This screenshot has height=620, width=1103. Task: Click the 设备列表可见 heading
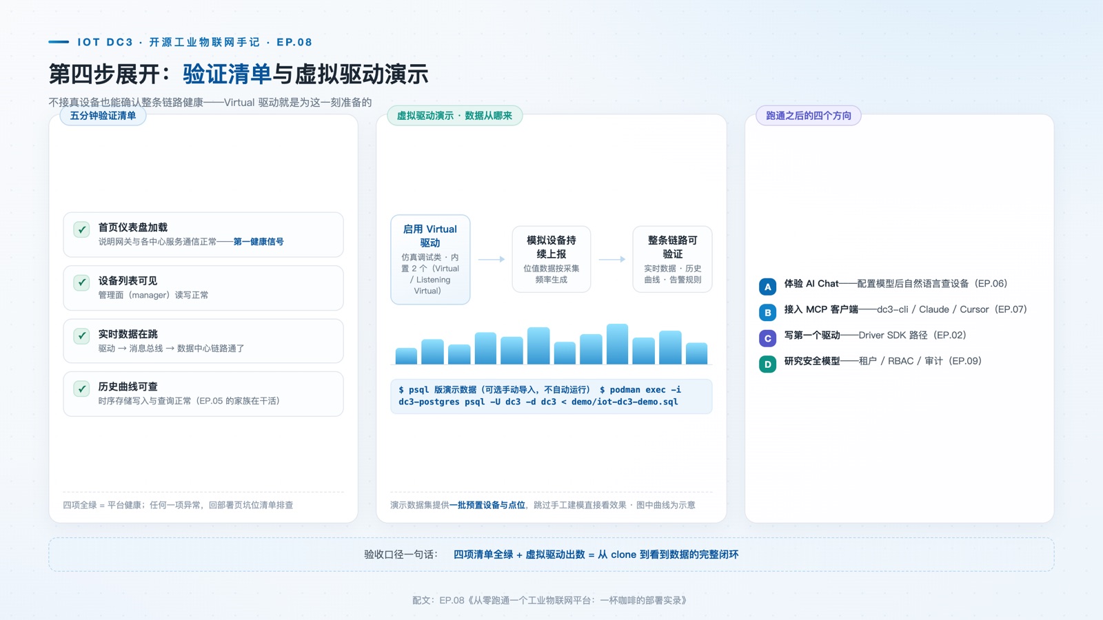click(128, 280)
